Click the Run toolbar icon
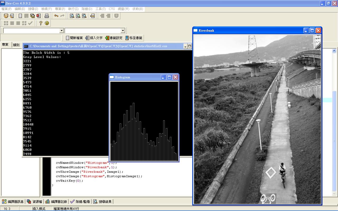The image size is (338, 211). click(x=12, y=23)
